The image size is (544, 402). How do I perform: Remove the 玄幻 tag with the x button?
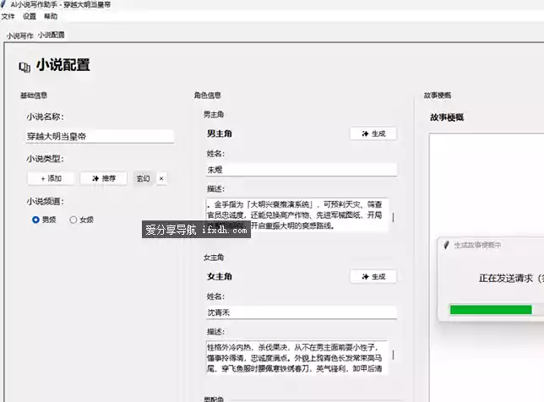coord(161,179)
